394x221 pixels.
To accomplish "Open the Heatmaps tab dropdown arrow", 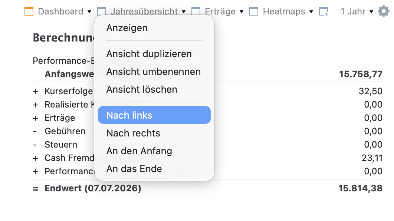I will click(x=311, y=12).
